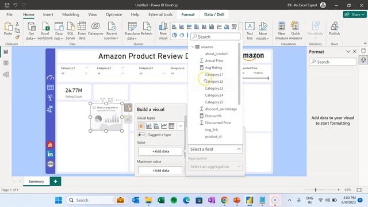This screenshot has height=207, width=368.
Task: Click +Add data under Maximum value
Action: [x=160, y=170]
